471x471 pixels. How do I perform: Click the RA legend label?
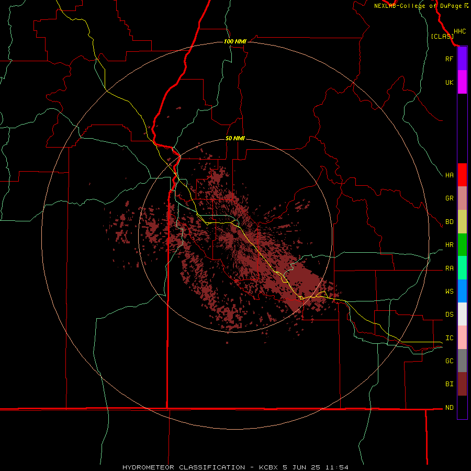pos(449,268)
